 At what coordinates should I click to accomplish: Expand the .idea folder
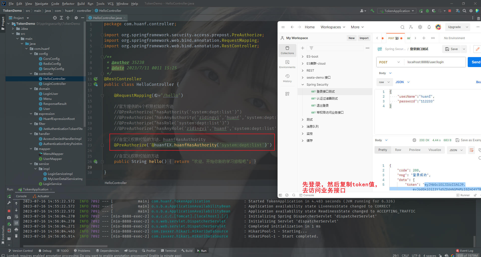click(x=13, y=29)
